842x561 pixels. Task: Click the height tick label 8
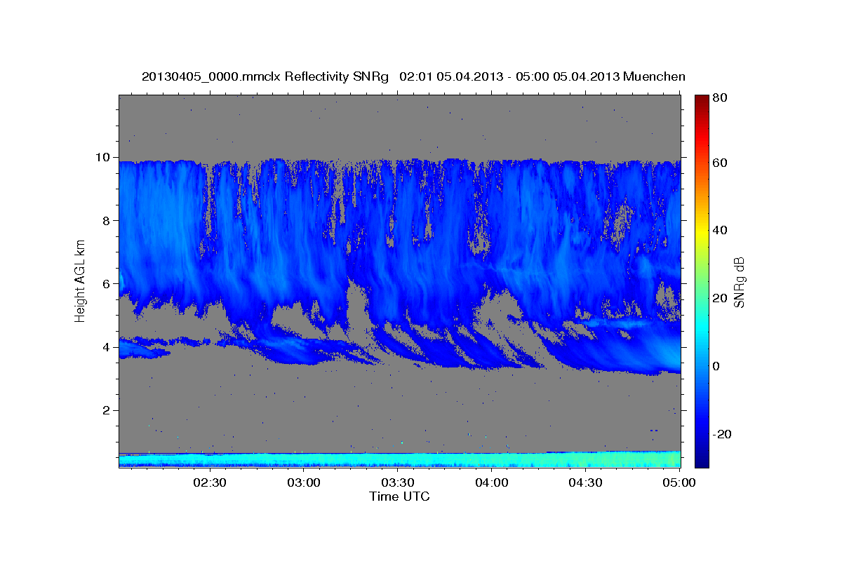click(107, 220)
